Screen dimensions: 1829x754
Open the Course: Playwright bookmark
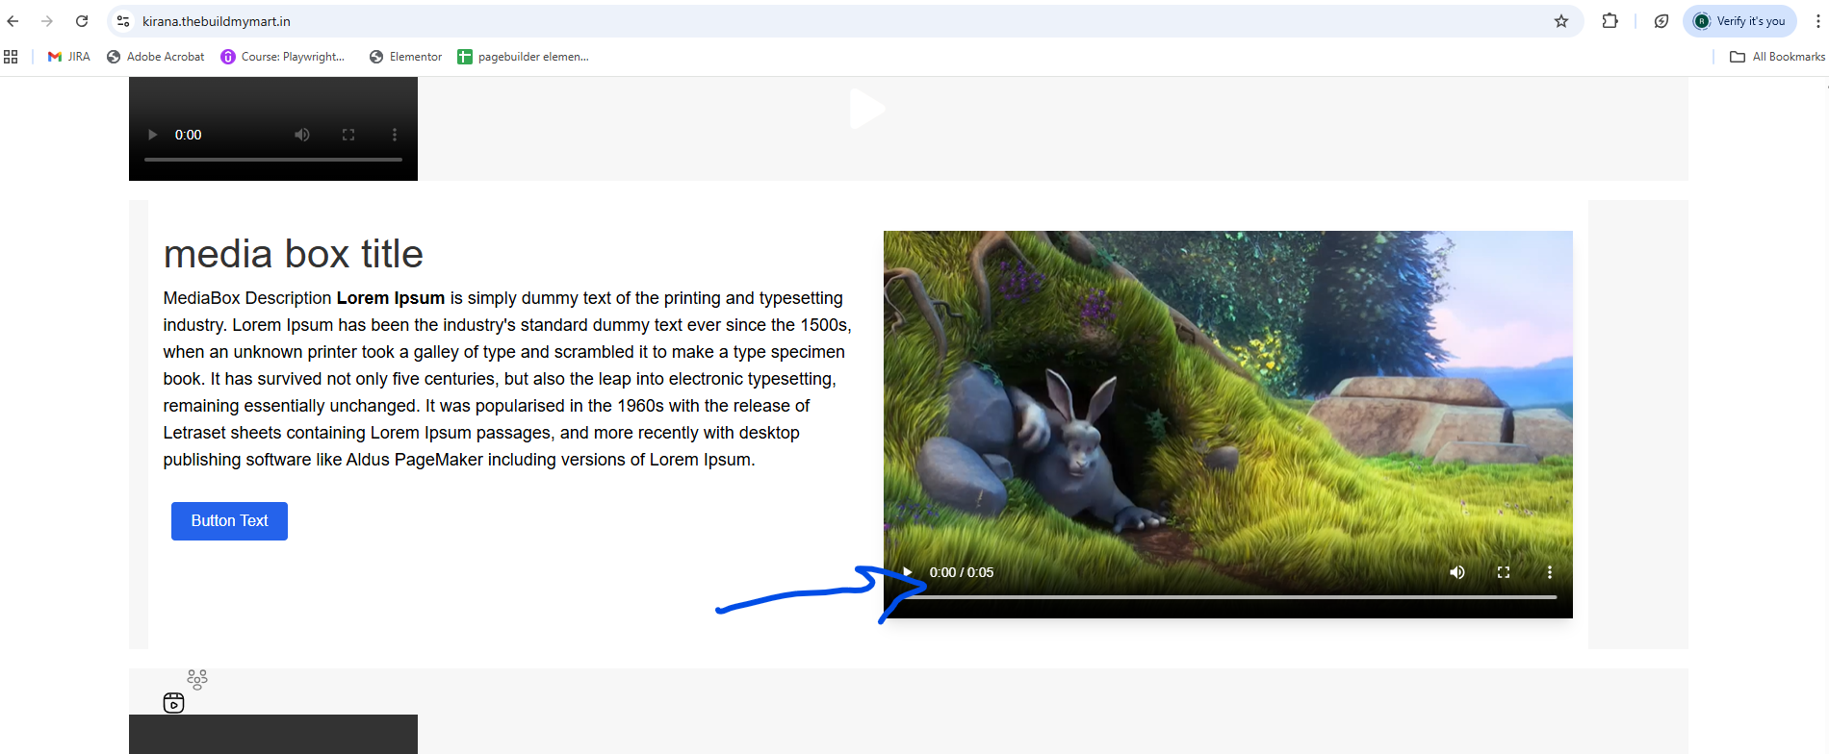[283, 57]
